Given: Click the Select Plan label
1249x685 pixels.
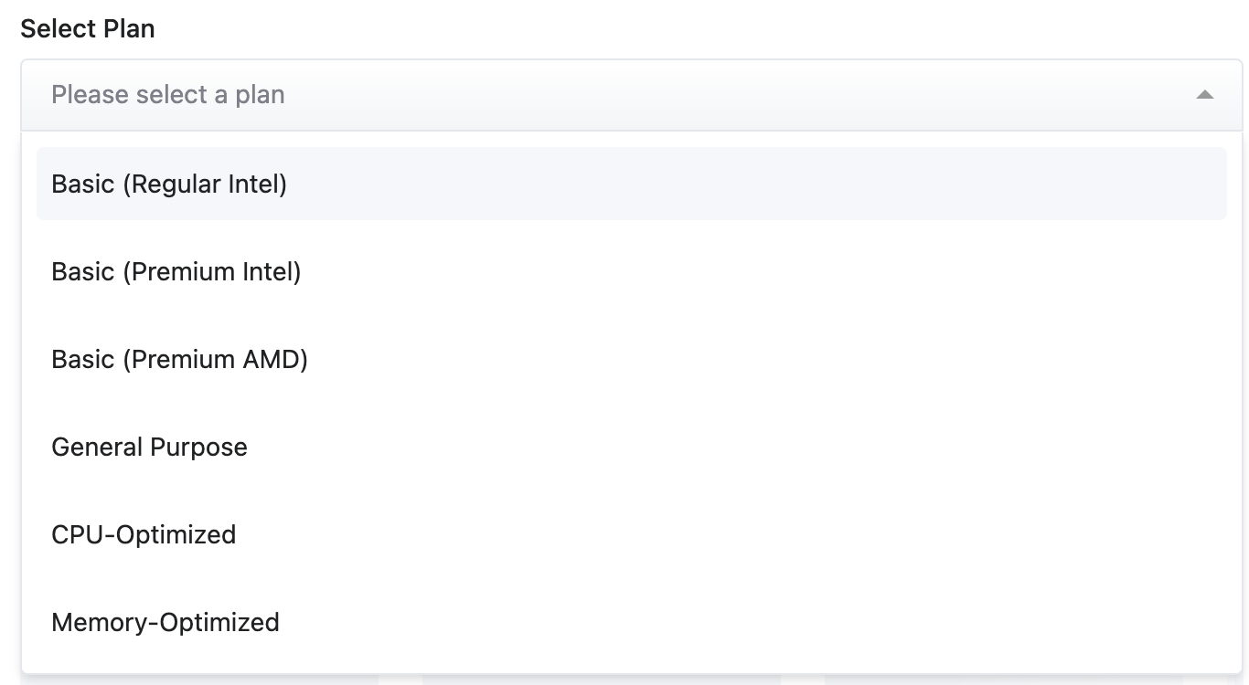Looking at the screenshot, I should pos(88,29).
